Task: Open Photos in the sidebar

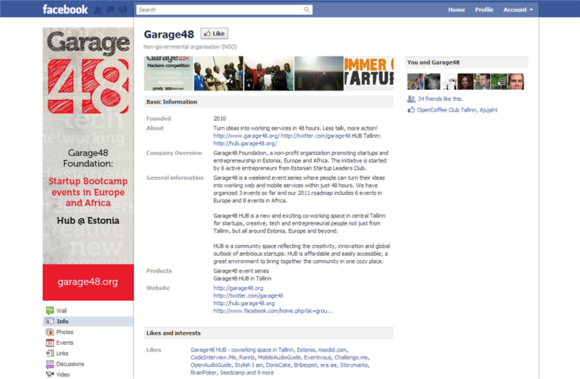Action: pos(65,332)
